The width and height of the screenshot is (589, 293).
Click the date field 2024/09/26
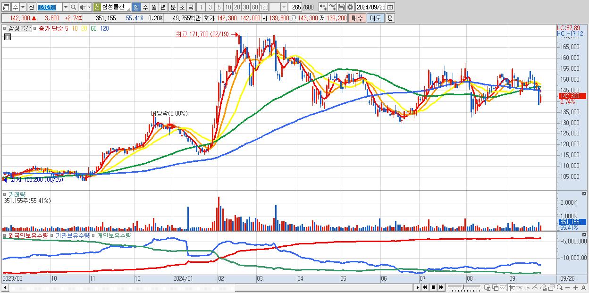(x=371, y=7)
